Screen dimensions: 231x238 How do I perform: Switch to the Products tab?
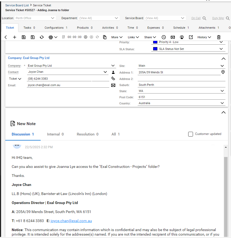[x=85, y=28]
